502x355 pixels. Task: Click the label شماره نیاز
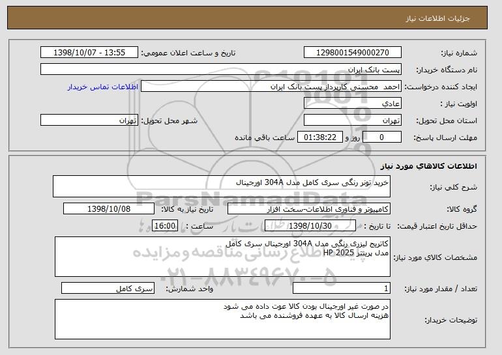[x=459, y=53]
